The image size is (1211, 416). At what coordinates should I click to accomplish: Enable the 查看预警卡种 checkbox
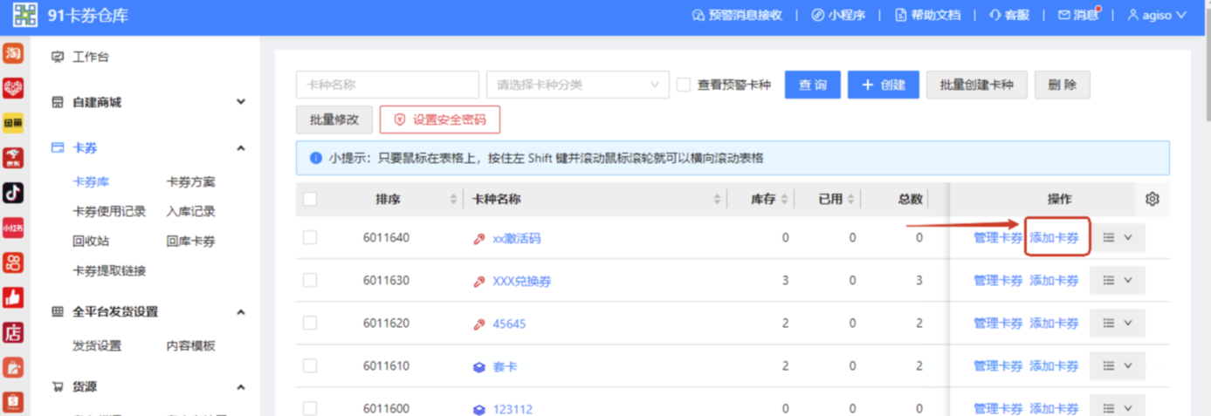684,85
